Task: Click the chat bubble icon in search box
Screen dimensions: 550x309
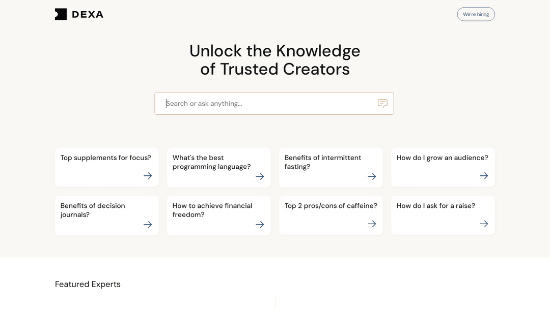Action: (x=382, y=103)
